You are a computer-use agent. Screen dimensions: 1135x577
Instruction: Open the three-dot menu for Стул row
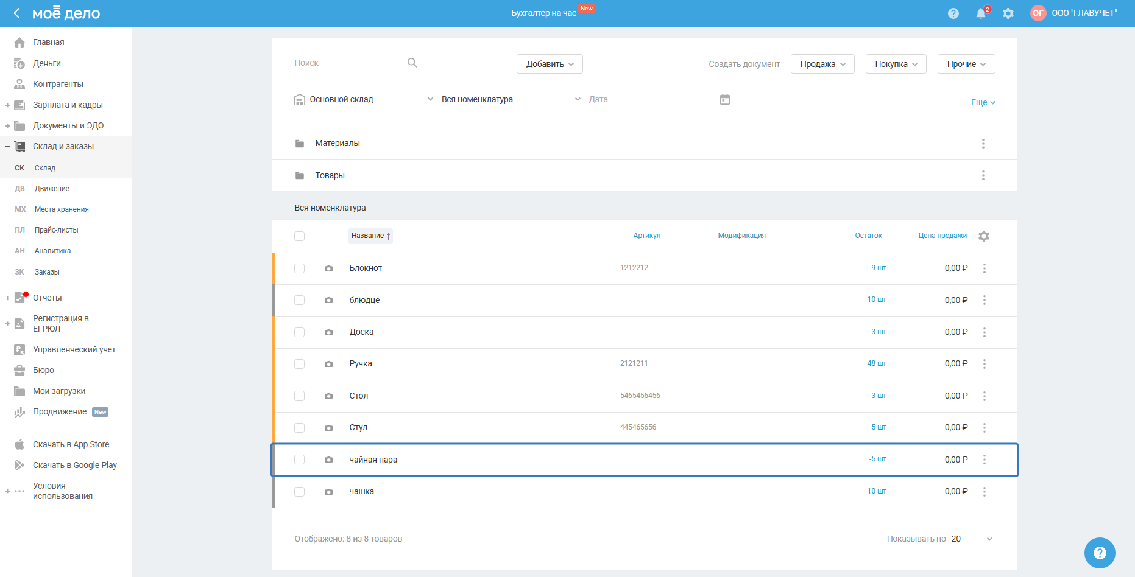985,428
